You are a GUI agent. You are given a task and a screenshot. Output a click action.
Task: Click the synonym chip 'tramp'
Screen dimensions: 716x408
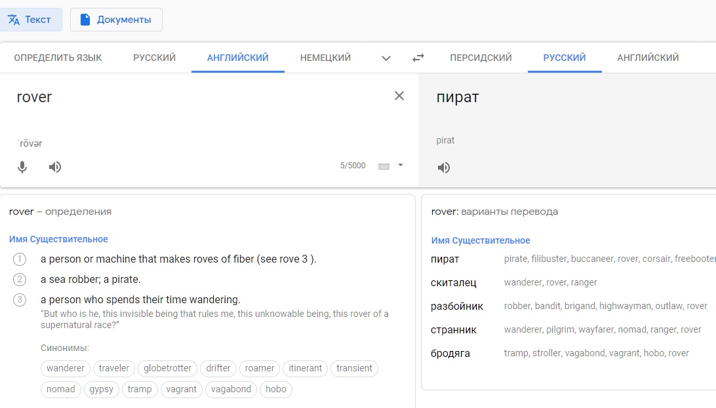point(139,389)
